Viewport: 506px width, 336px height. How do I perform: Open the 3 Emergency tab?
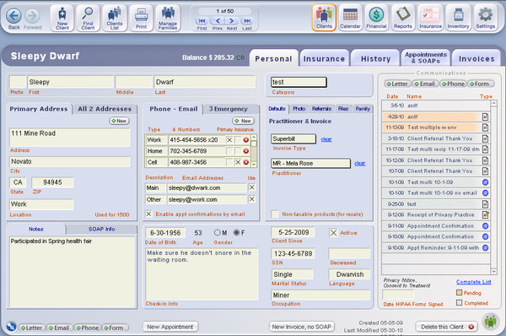pyautogui.click(x=229, y=109)
